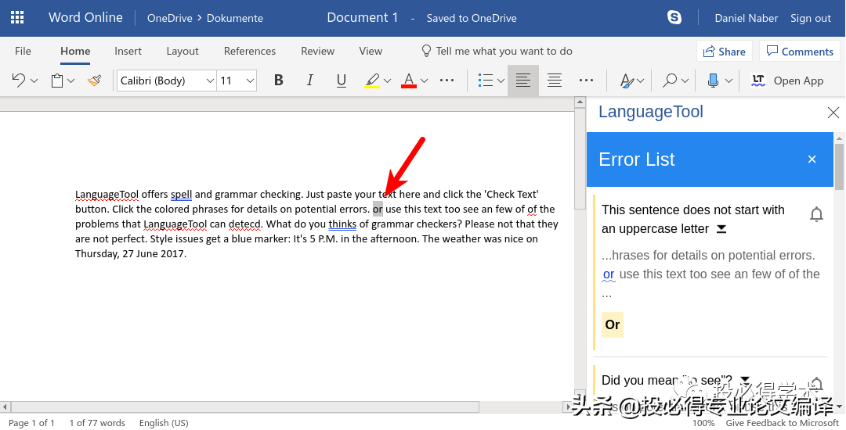This screenshot has height=430, width=846.
Task: Click the OneDrive breadcrumb link
Action: point(169,18)
